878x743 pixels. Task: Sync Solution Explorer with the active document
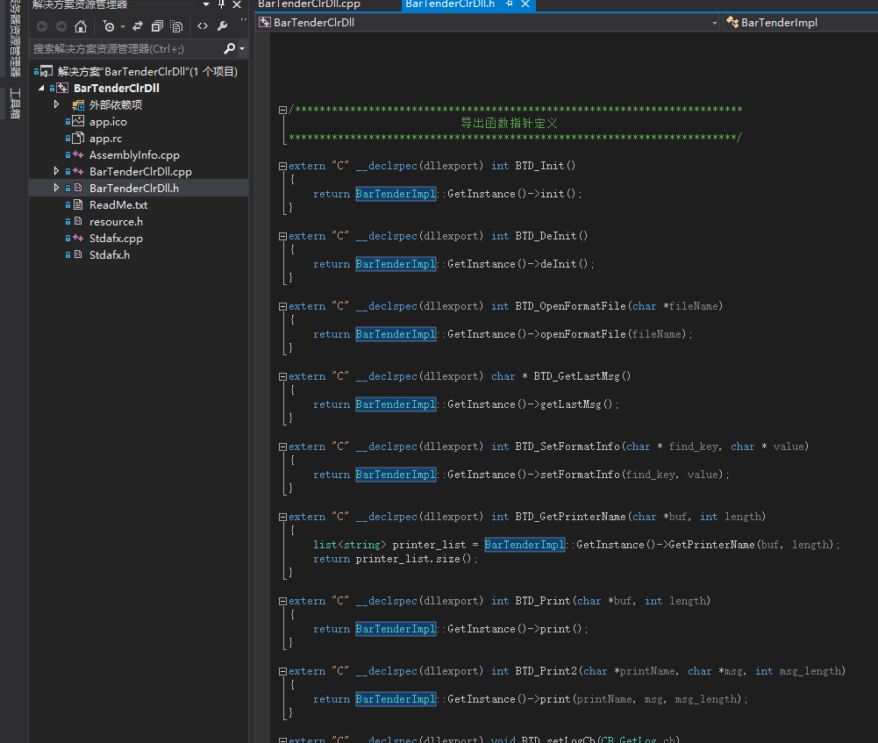[136, 26]
